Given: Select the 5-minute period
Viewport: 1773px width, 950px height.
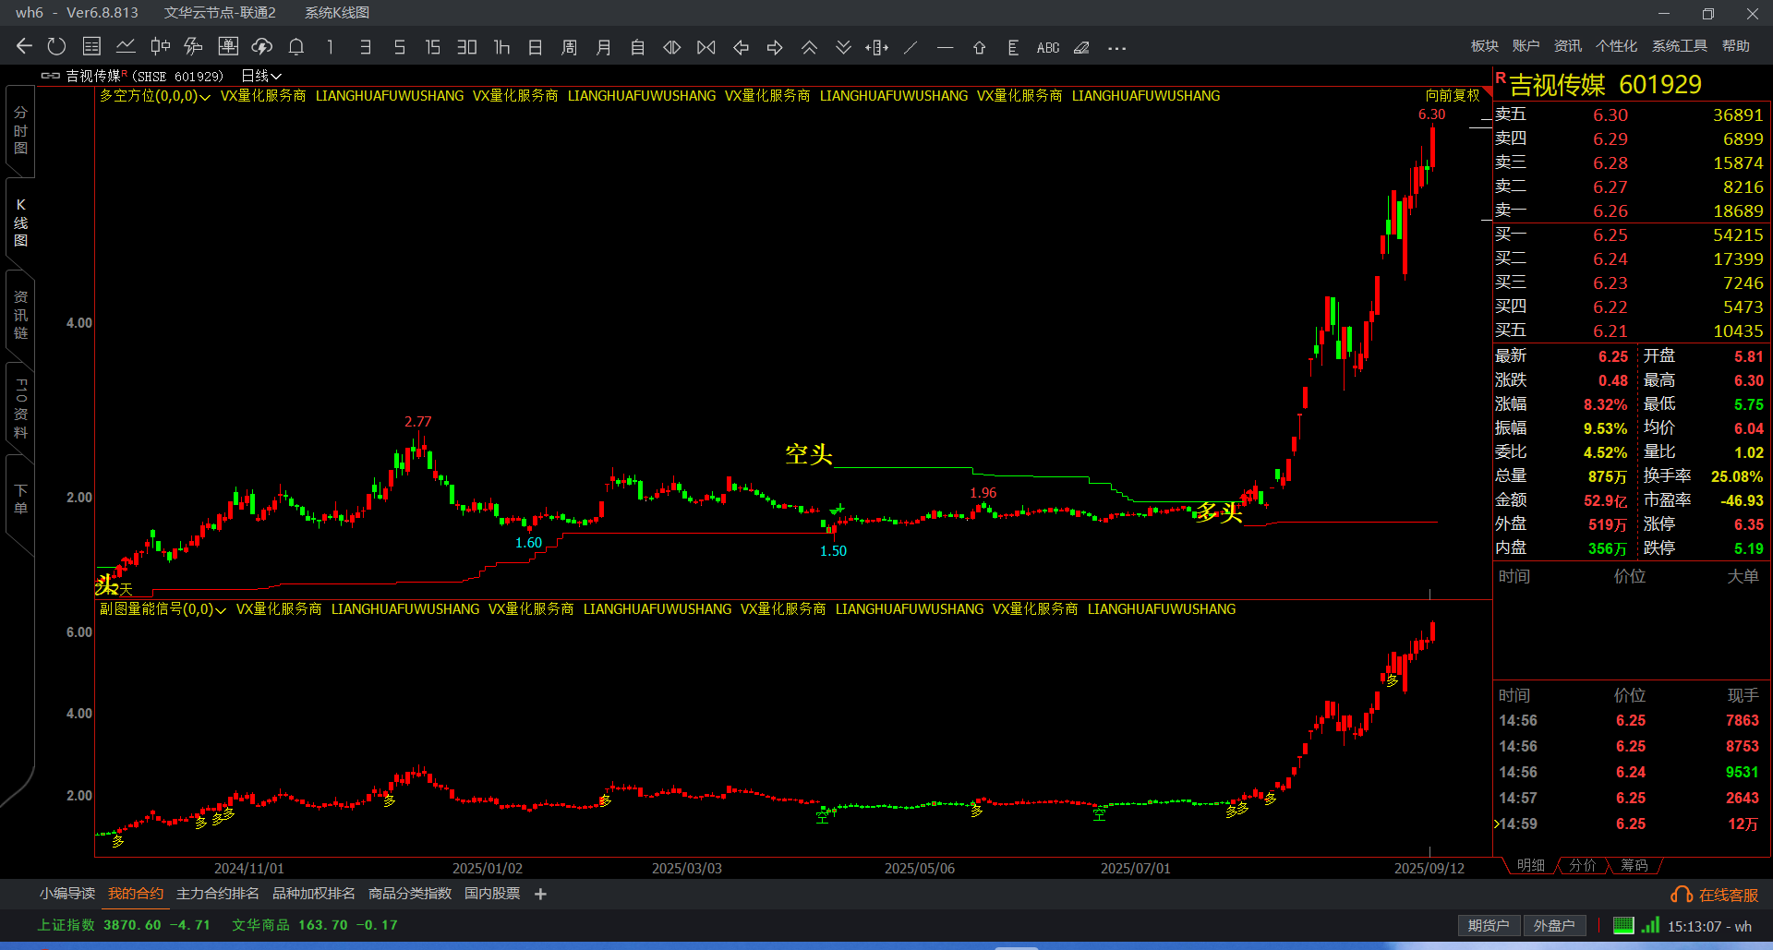Looking at the screenshot, I should coord(399,47).
